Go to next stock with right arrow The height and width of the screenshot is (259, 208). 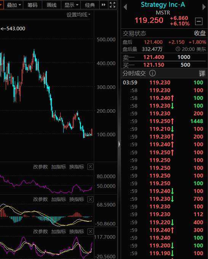tap(204, 7)
